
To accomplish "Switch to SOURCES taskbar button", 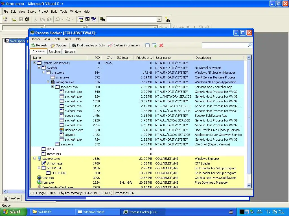I will point(52,212).
